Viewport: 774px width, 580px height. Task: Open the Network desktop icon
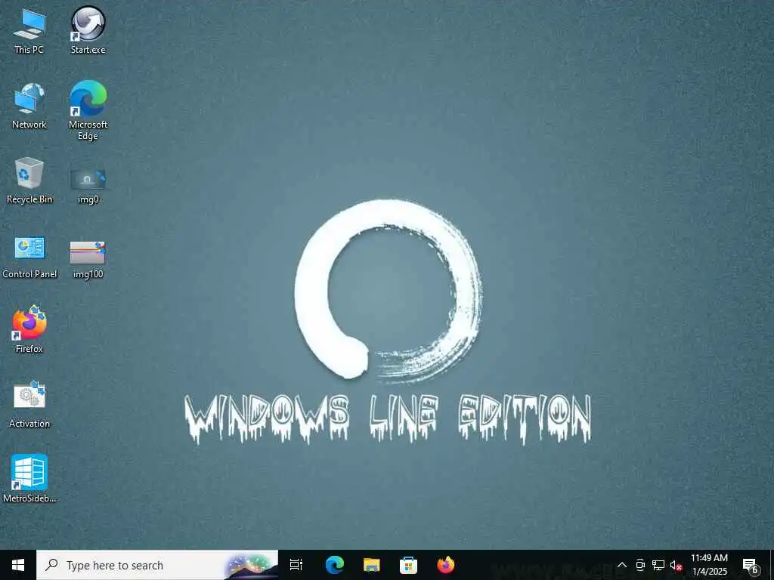pyautogui.click(x=29, y=106)
